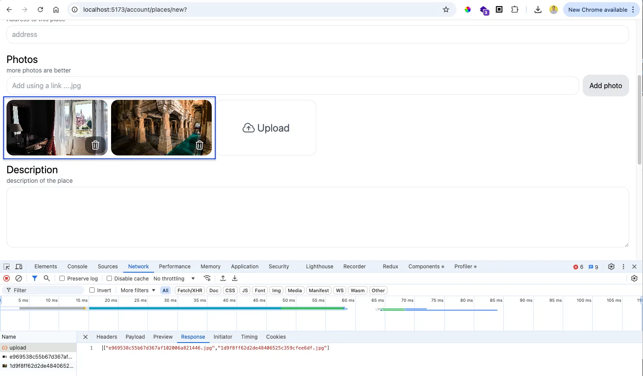Click the network Filter text box

(43, 290)
